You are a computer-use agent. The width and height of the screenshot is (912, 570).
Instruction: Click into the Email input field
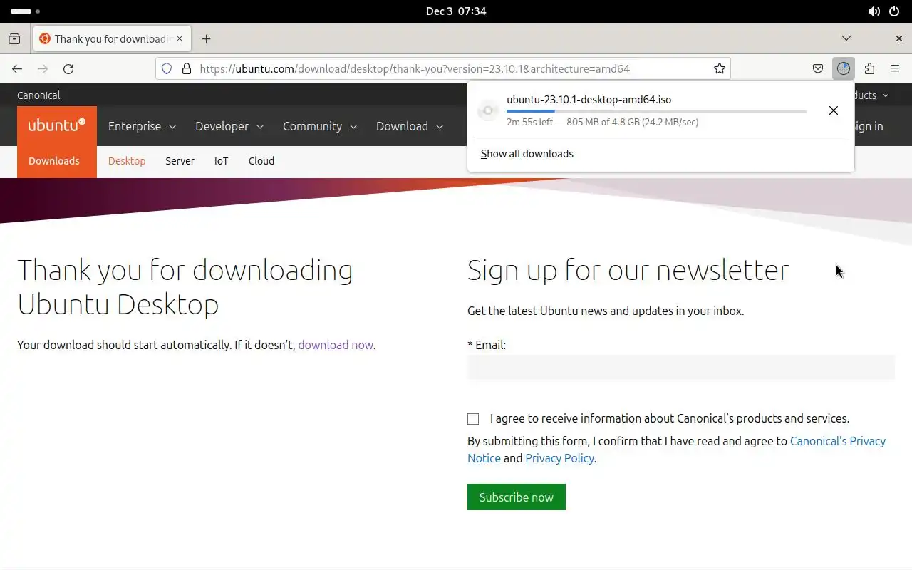pos(680,368)
